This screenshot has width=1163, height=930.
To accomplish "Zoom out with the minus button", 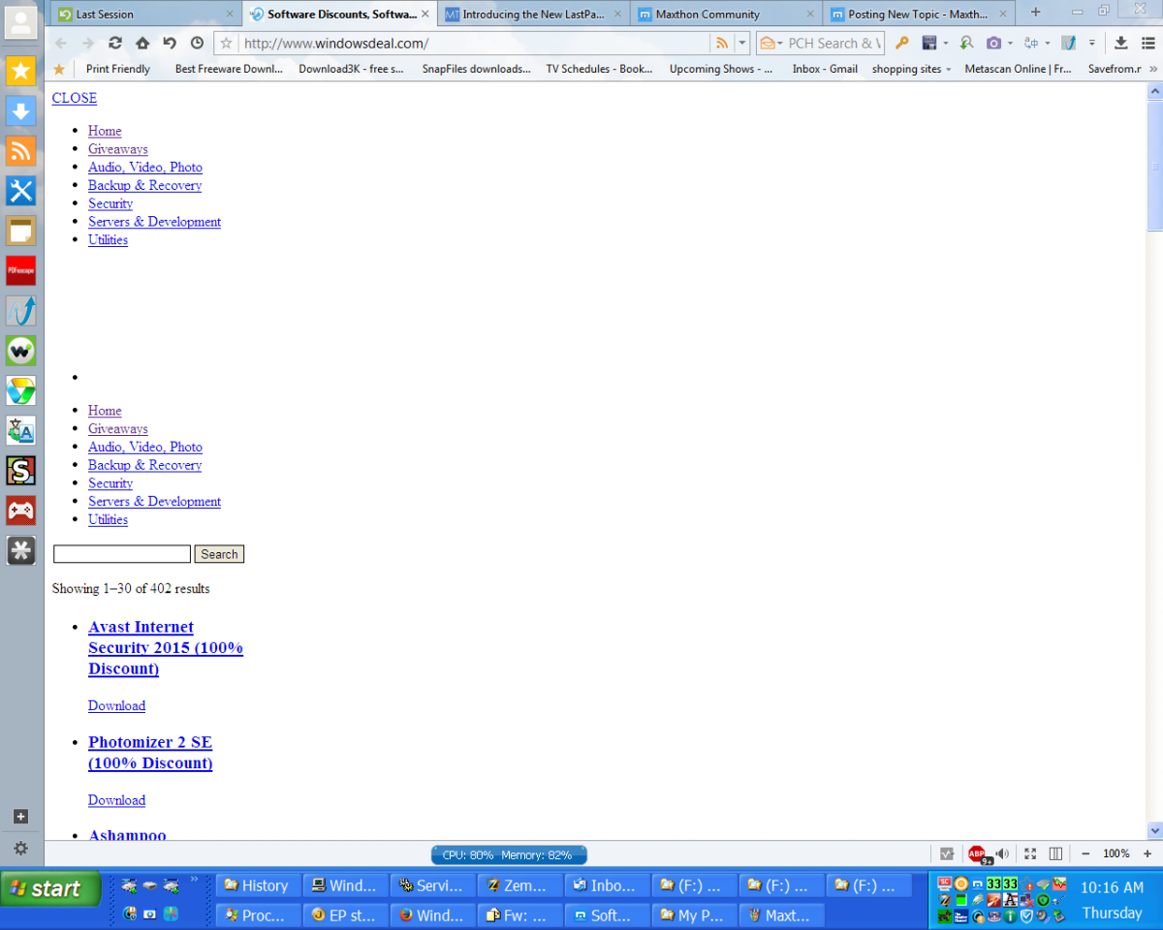I will pos(1085,853).
